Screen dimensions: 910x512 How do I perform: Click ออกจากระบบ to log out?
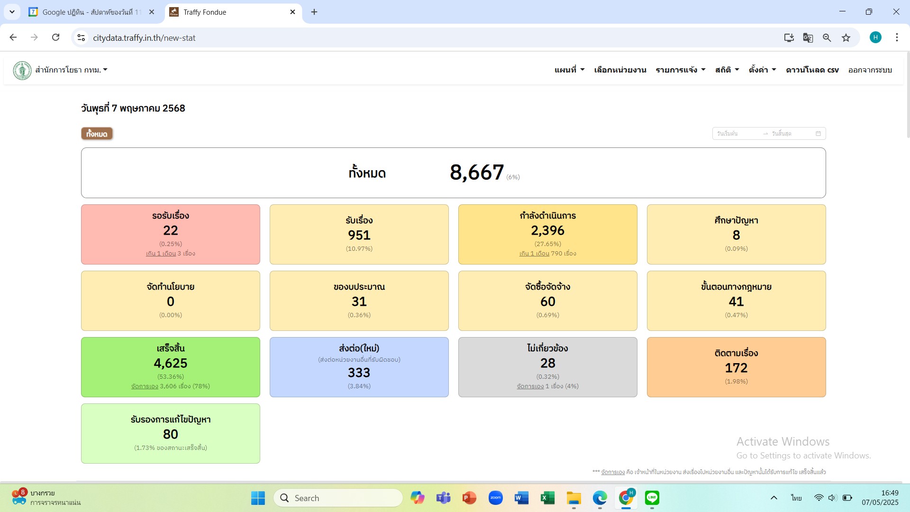pyautogui.click(x=870, y=70)
